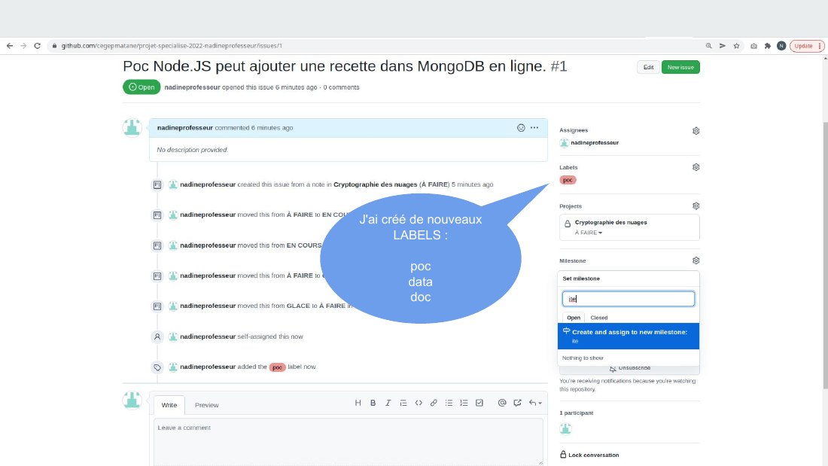Open nadineprofesseur link in issue header
Image resolution: width=828 pixels, height=466 pixels.
point(192,87)
